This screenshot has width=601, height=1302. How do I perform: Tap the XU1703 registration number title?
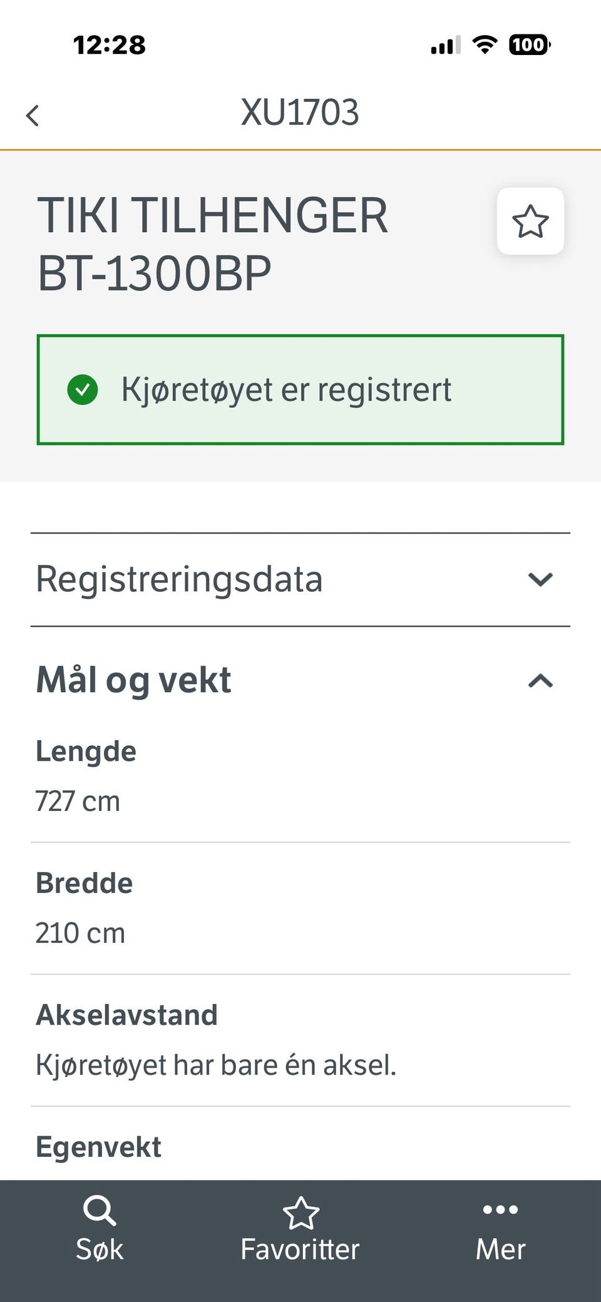[x=300, y=113]
